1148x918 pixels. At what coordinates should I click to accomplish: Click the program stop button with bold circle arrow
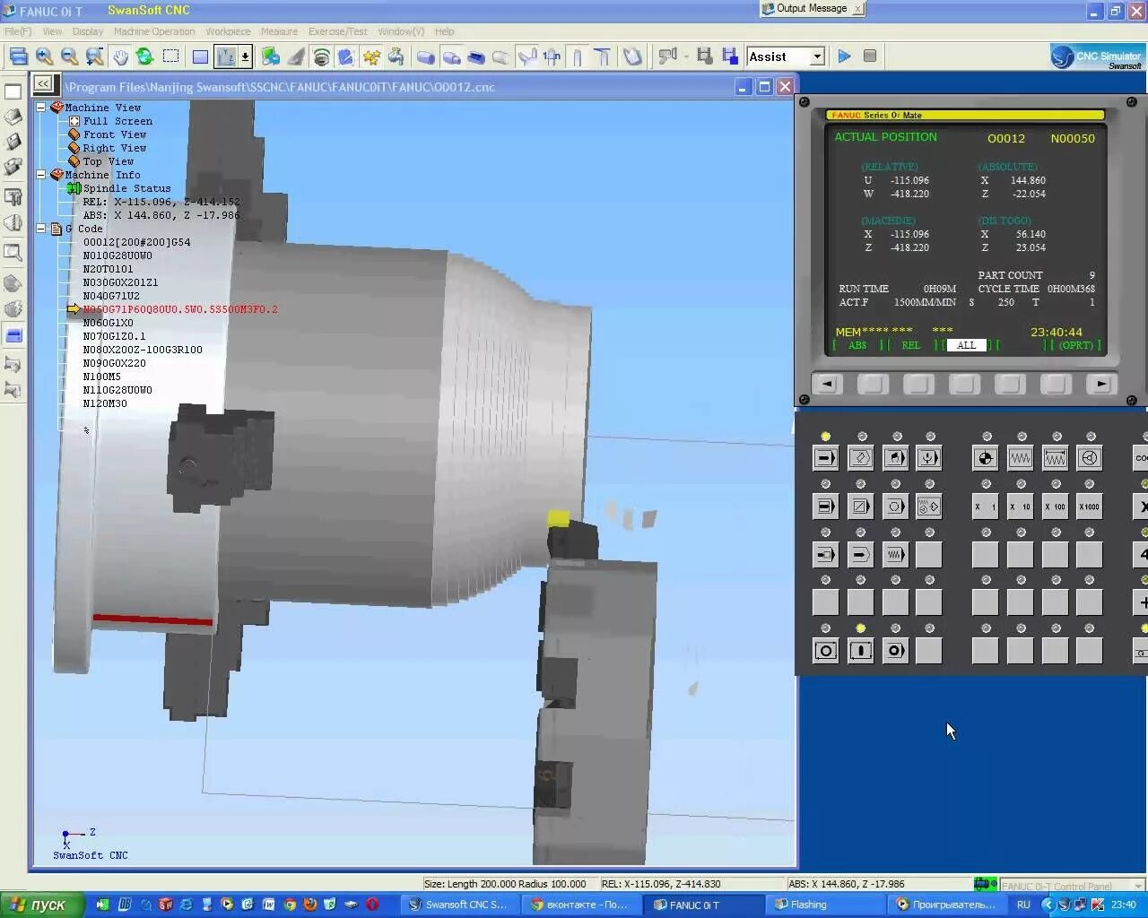click(x=895, y=651)
